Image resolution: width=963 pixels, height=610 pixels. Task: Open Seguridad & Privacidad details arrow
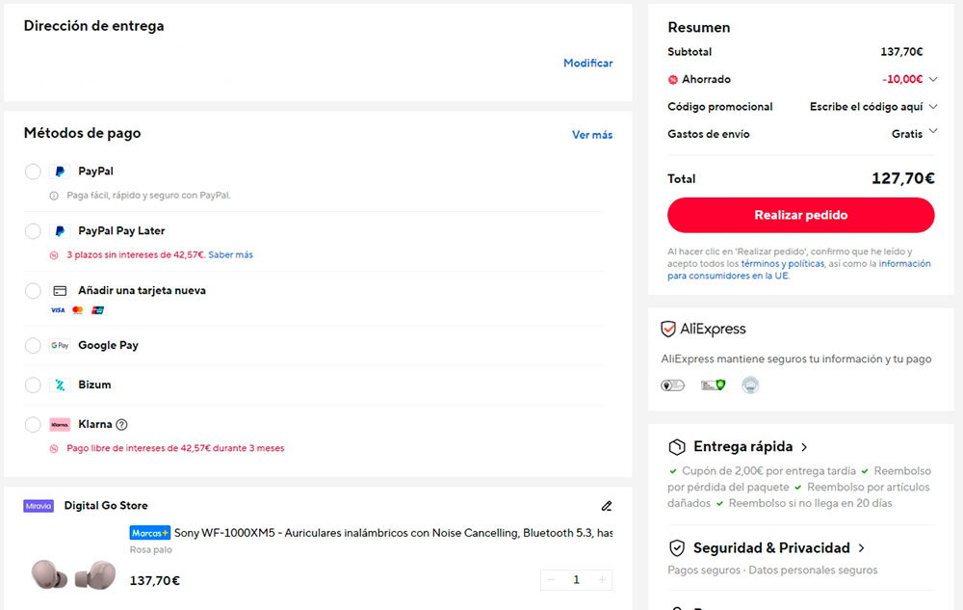tap(861, 548)
